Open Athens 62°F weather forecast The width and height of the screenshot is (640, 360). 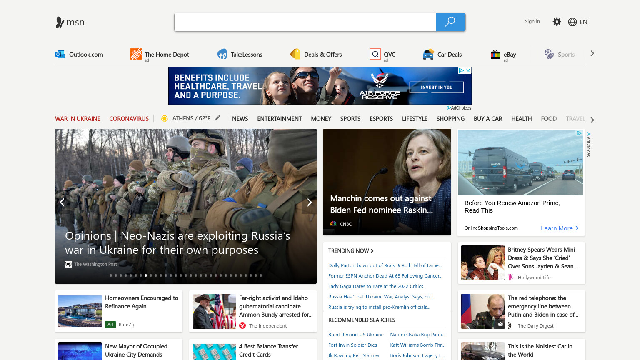tap(191, 118)
